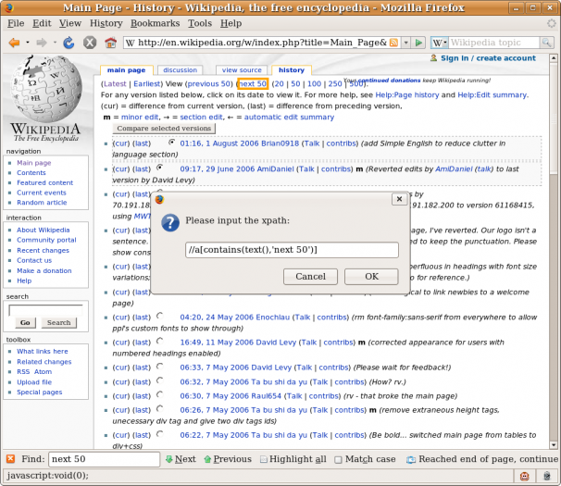Click the Find text field containing next 50
561x486 pixels.
(x=104, y=459)
